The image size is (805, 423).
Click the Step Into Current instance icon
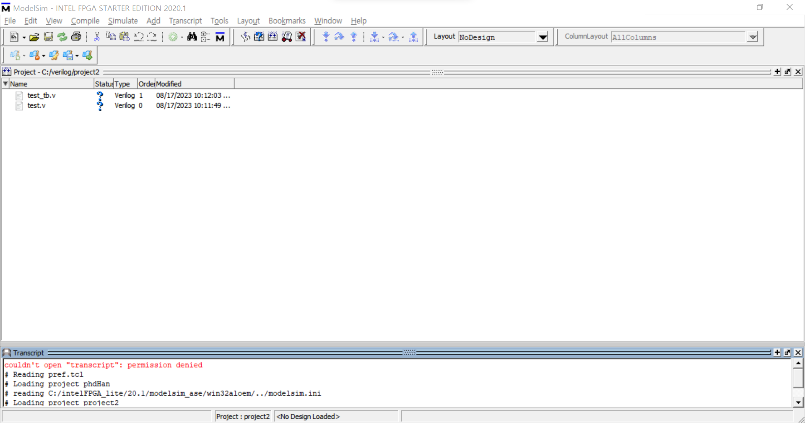(x=374, y=37)
